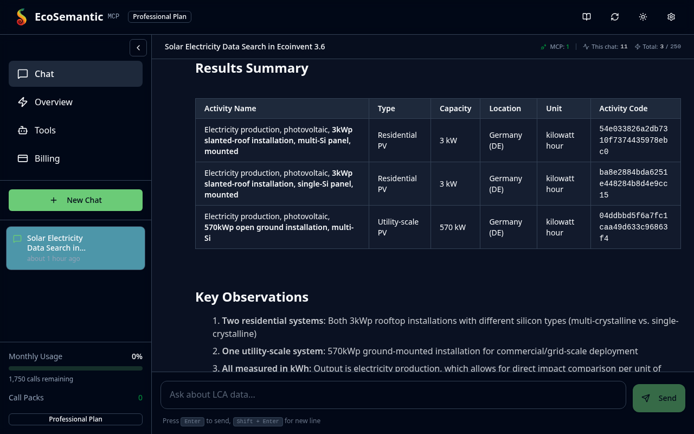Start a New Chat
Image resolution: width=694 pixels, height=434 pixels.
point(75,200)
